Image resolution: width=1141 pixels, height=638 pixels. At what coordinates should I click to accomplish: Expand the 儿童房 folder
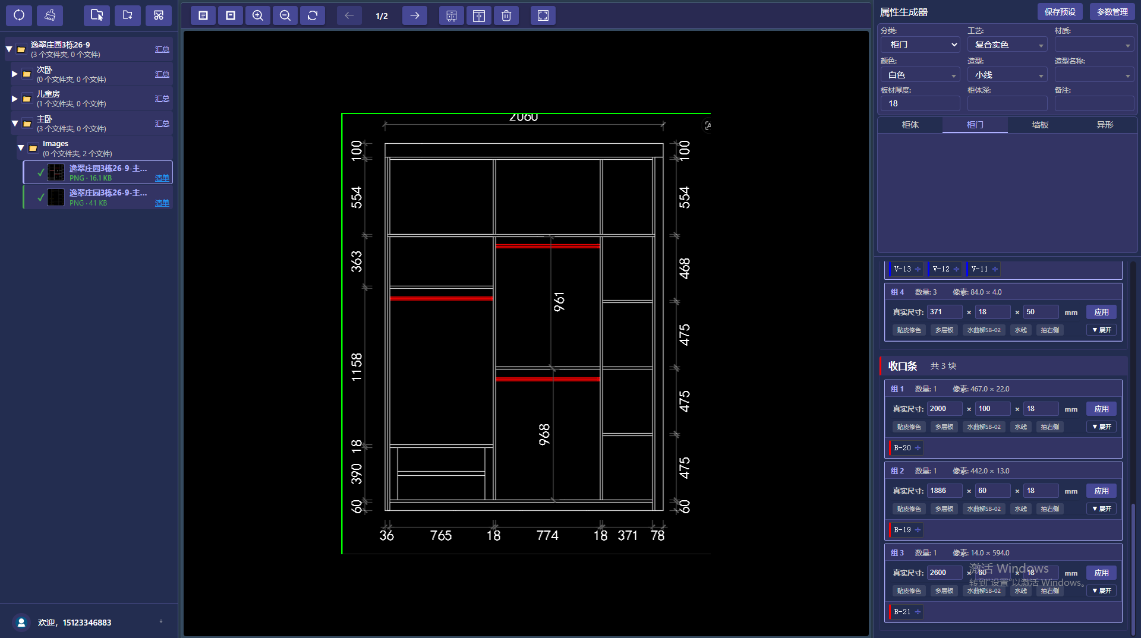(14, 99)
